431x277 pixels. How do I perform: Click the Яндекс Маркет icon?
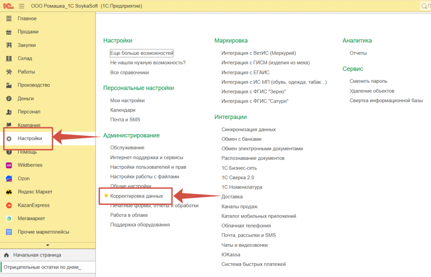[x=9, y=192]
